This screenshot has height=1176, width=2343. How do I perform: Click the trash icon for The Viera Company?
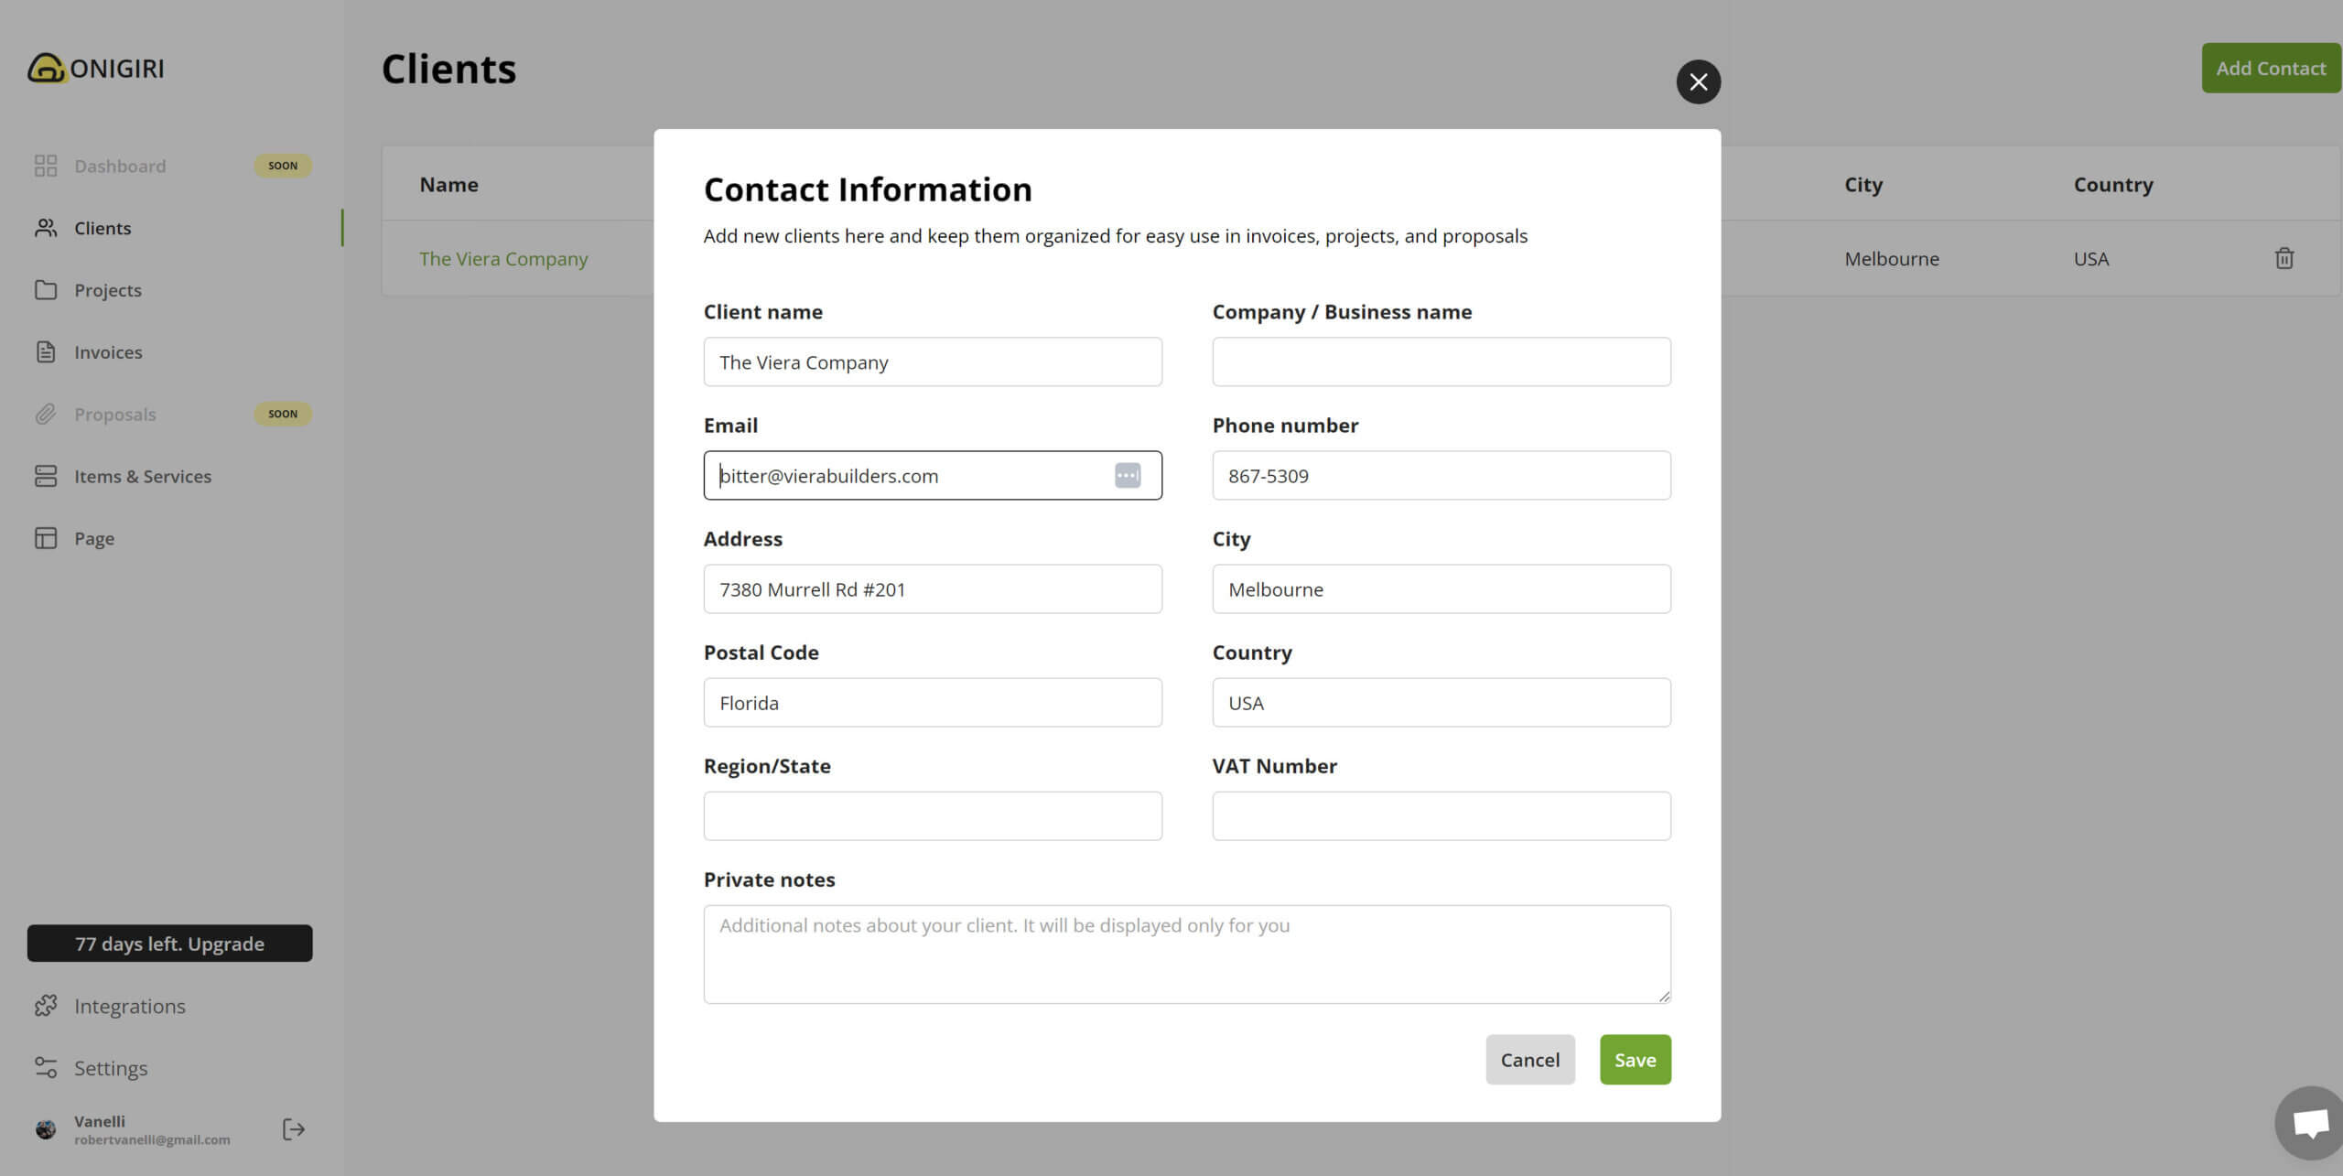2284,259
